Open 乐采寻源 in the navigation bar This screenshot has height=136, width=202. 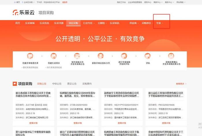(x=59, y=23)
